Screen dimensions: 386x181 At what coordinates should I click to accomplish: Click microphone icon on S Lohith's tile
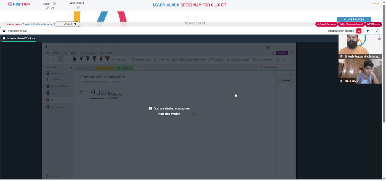[341, 81]
